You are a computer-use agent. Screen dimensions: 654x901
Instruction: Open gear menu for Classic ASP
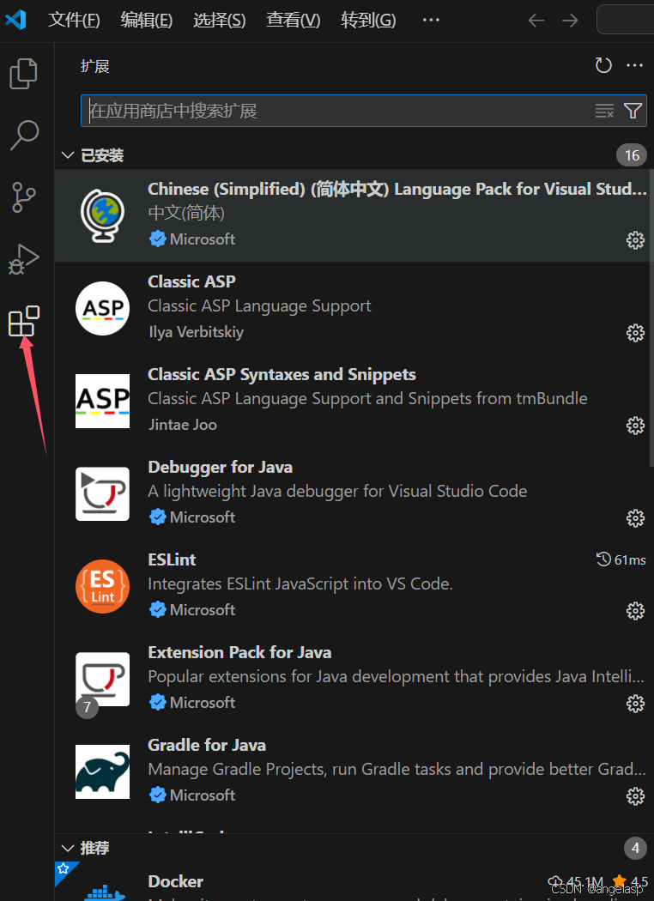pyautogui.click(x=635, y=333)
